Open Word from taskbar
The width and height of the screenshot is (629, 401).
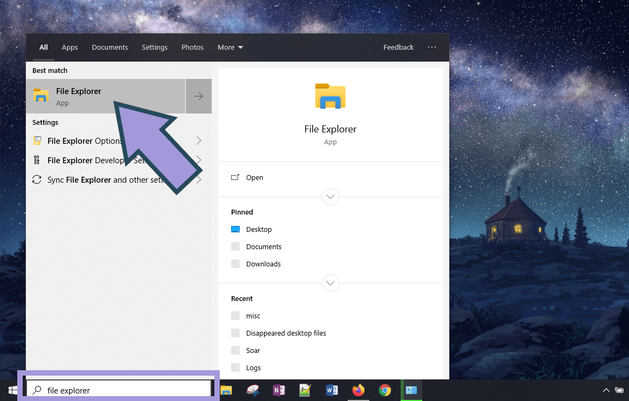point(332,390)
